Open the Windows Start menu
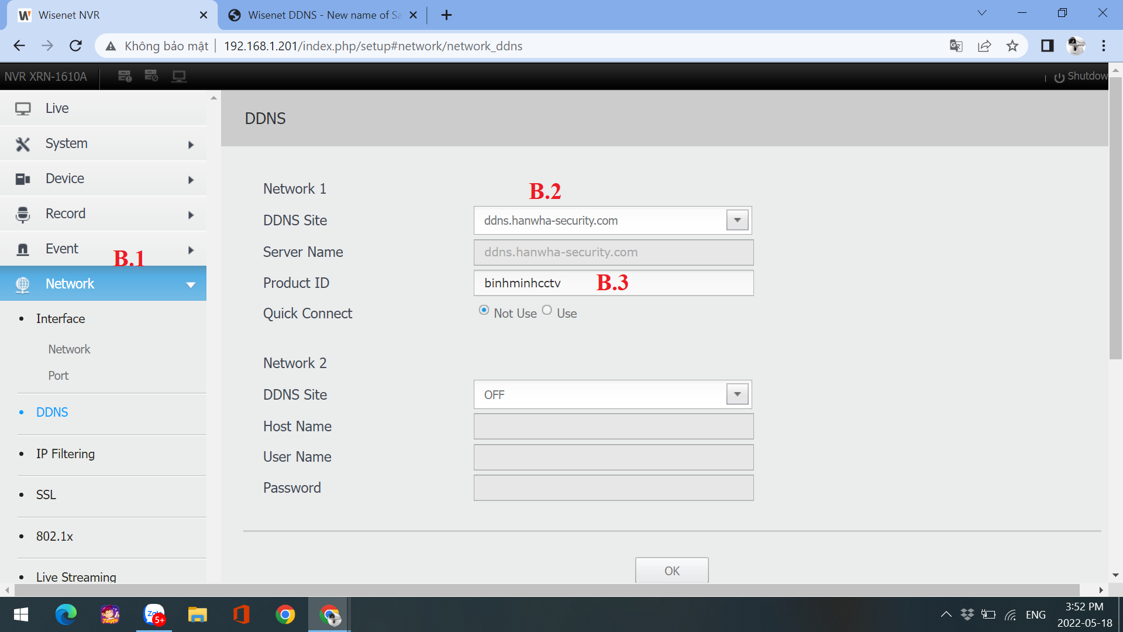 (x=21, y=614)
